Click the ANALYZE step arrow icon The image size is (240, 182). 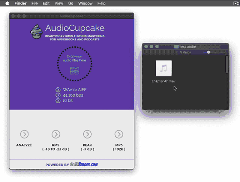click(x=24, y=134)
